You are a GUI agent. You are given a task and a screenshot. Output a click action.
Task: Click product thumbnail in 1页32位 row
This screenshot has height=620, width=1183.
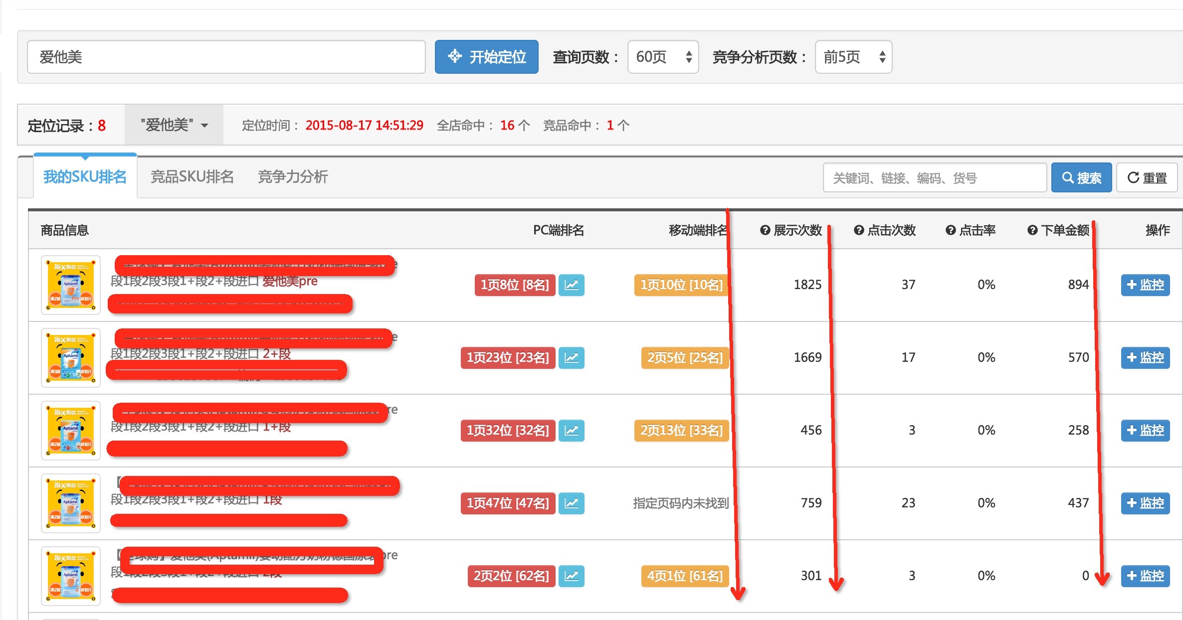(x=71, y=431)
